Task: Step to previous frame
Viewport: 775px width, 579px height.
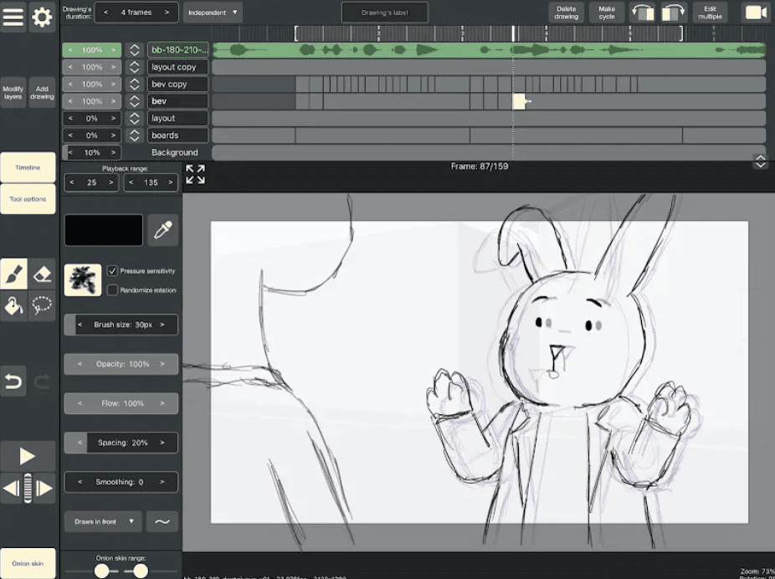Action: [x=11, y=488]
